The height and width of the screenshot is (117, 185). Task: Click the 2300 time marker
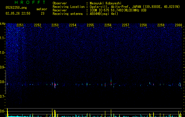(179, 25)
